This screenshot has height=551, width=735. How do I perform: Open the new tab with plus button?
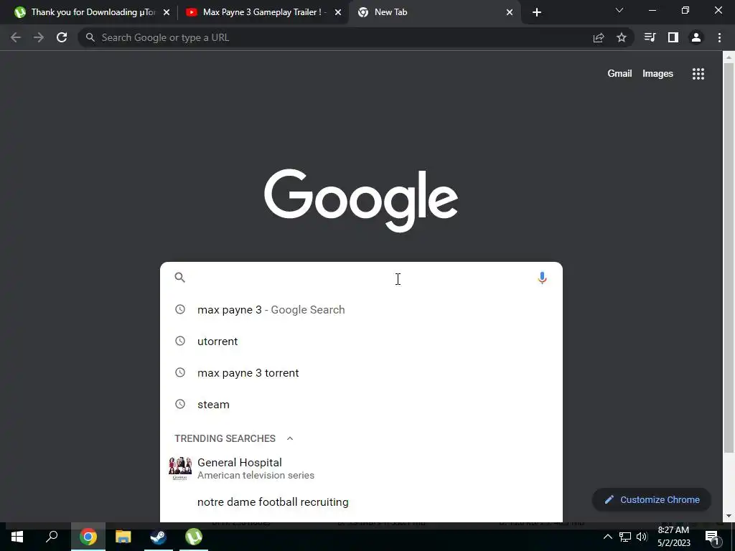click(x=537, y=12)
